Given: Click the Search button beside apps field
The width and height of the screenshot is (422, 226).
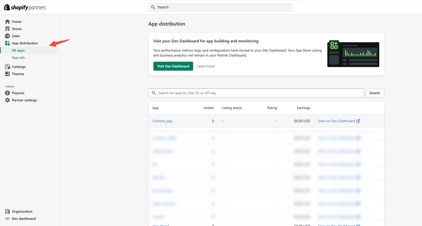Looking at the screenshot, I should click(x=375, y=93).
